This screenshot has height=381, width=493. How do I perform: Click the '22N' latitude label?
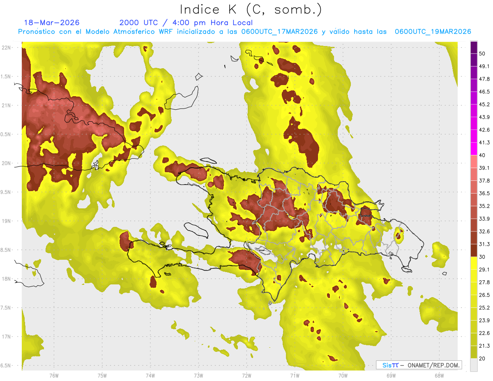[x=6, y=48]
